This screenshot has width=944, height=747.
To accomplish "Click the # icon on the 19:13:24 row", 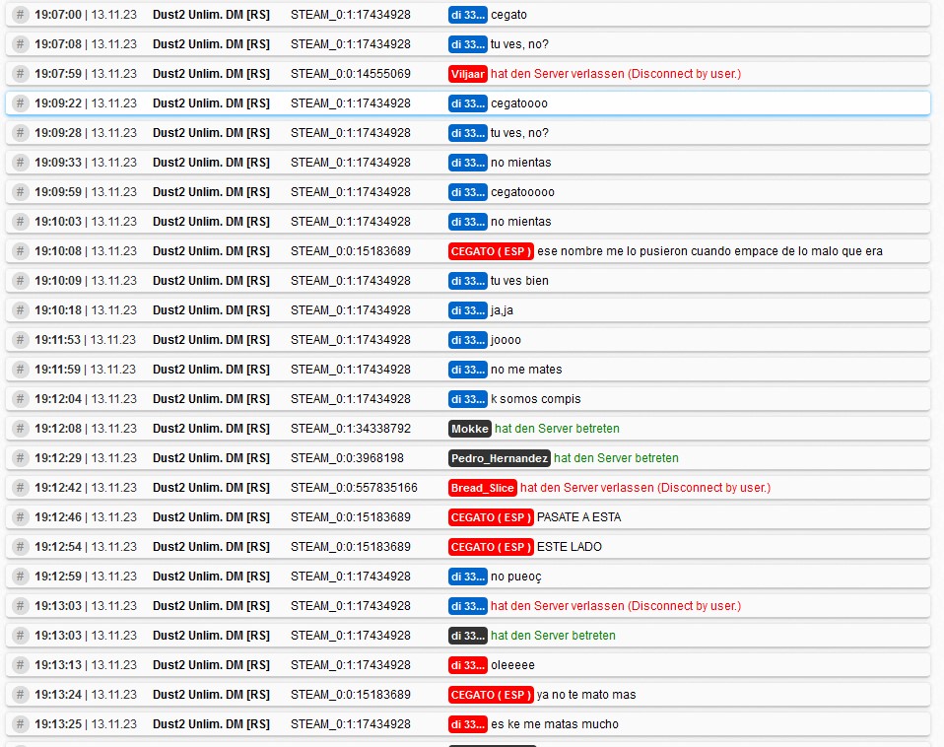I will coord(20,695).
